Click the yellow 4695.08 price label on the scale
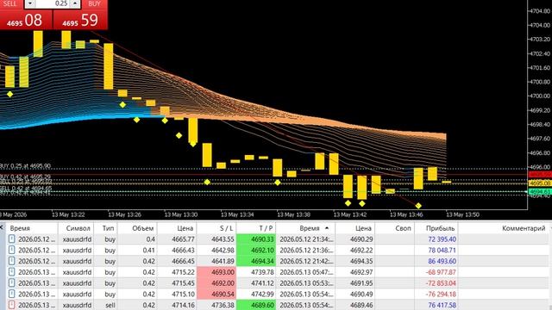This screenshot has height=310, width=552. click(x=540, y=183)
